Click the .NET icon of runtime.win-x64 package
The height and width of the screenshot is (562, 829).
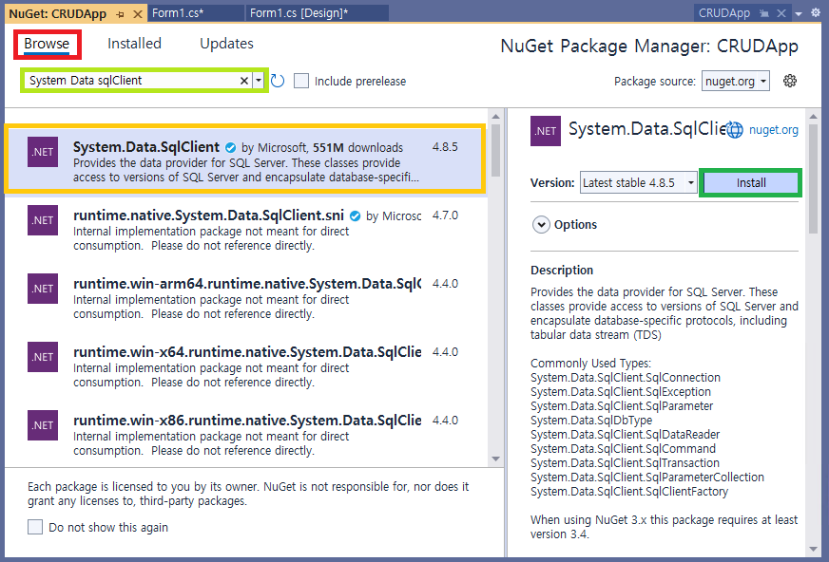pos(43,357)
